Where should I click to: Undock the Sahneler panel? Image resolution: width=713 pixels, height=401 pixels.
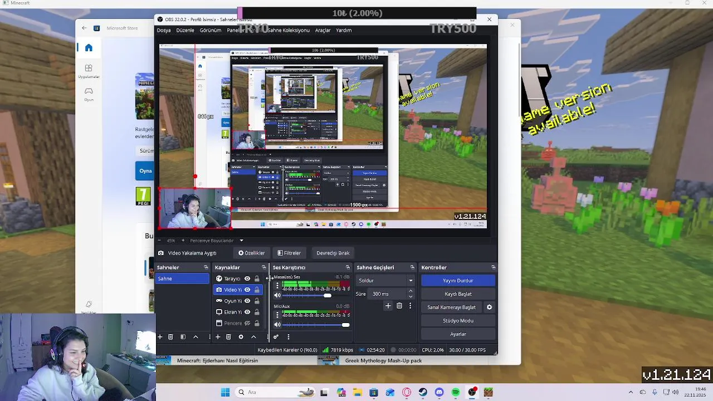point(206,267)
